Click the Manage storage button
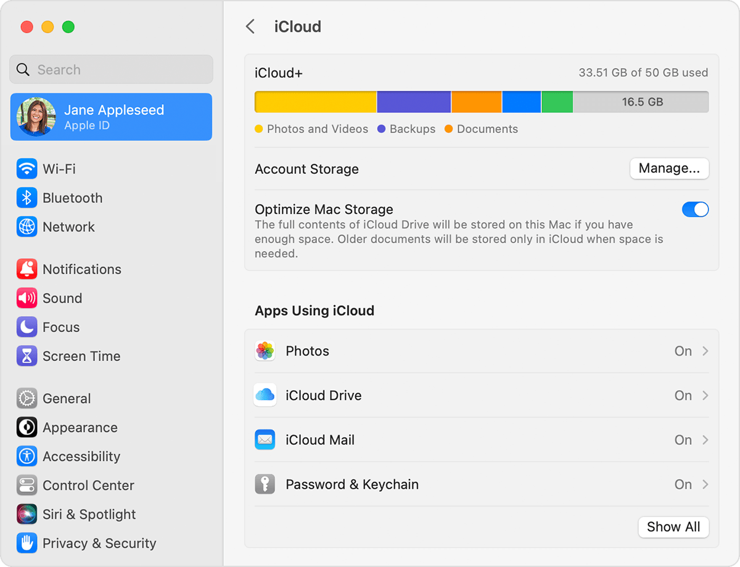Viewport: 740px width, 567px height. point(669,168)
